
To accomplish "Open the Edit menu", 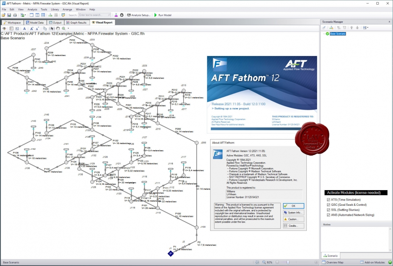I will coord(12,9).
